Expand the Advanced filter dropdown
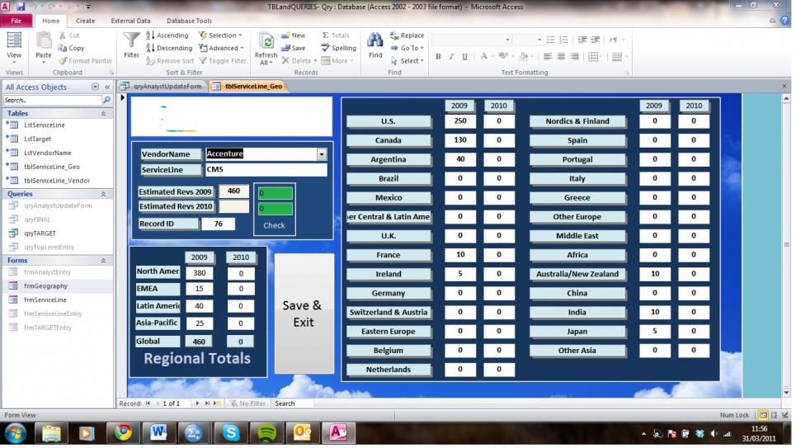Image resolution: width=796 pixels, height=448 pixels. [221, 48]
